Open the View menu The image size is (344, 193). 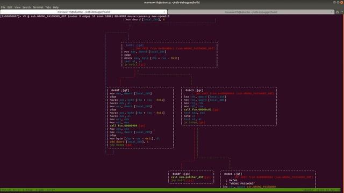click(x=17, y=7)
